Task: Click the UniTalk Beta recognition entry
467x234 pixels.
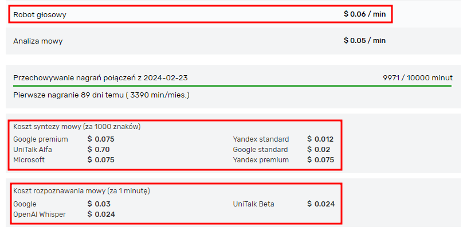Action: click(x=254, y=204)
